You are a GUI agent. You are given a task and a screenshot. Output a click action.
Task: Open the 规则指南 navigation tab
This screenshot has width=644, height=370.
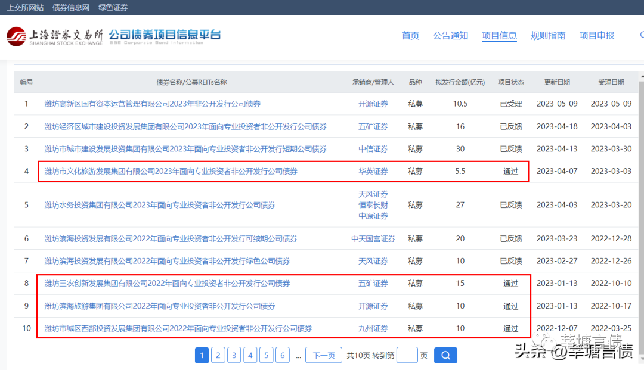(548, 36)
